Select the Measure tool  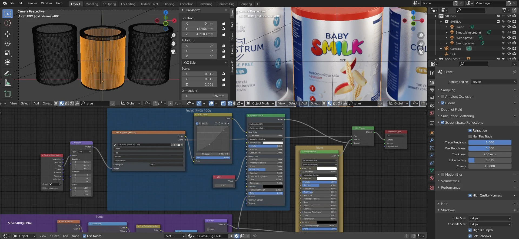click(x=8, y=83)
